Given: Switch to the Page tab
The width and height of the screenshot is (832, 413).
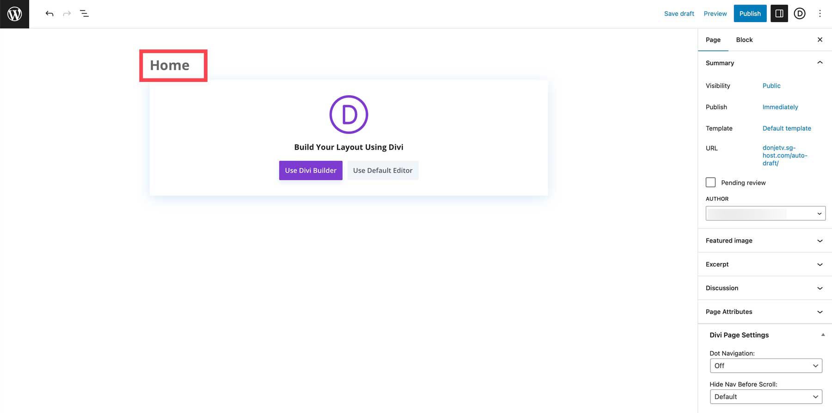Looking at the screenshot, I should coord(713,40).
